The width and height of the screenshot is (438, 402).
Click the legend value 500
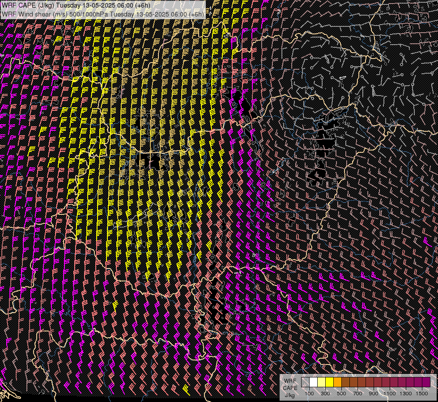[341, 394]
